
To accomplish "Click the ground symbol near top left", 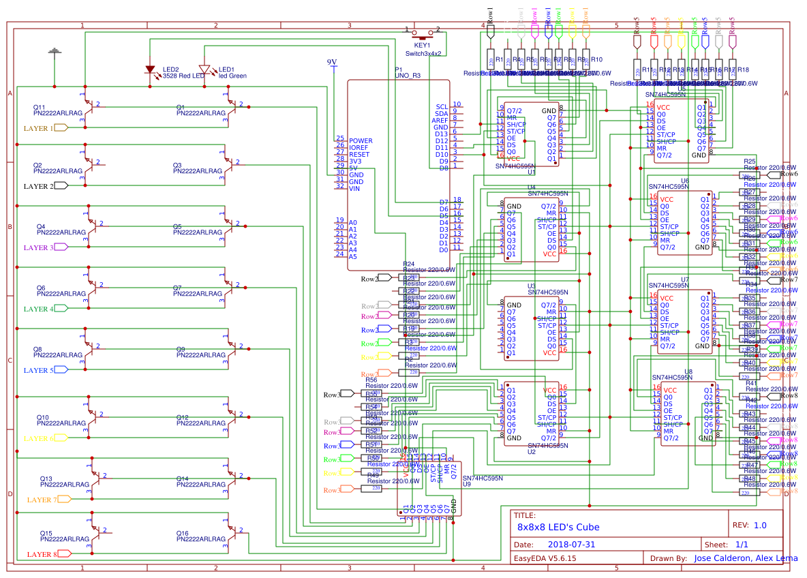I will pos(53,49).
